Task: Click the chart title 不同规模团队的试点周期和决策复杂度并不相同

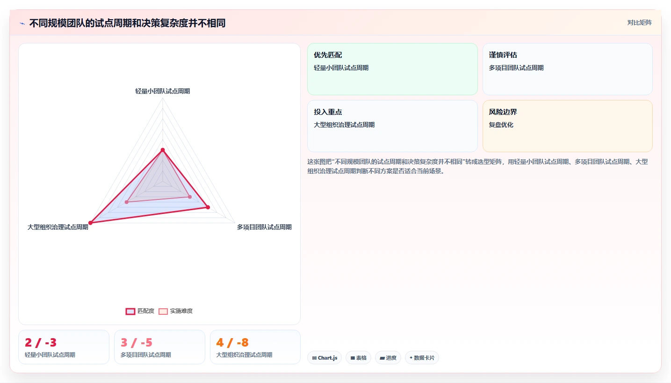Action: [127, 23]
